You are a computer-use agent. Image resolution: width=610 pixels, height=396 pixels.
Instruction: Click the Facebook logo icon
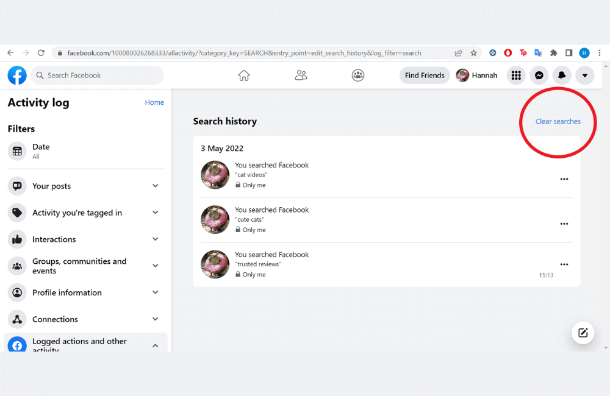coord(16,75)
